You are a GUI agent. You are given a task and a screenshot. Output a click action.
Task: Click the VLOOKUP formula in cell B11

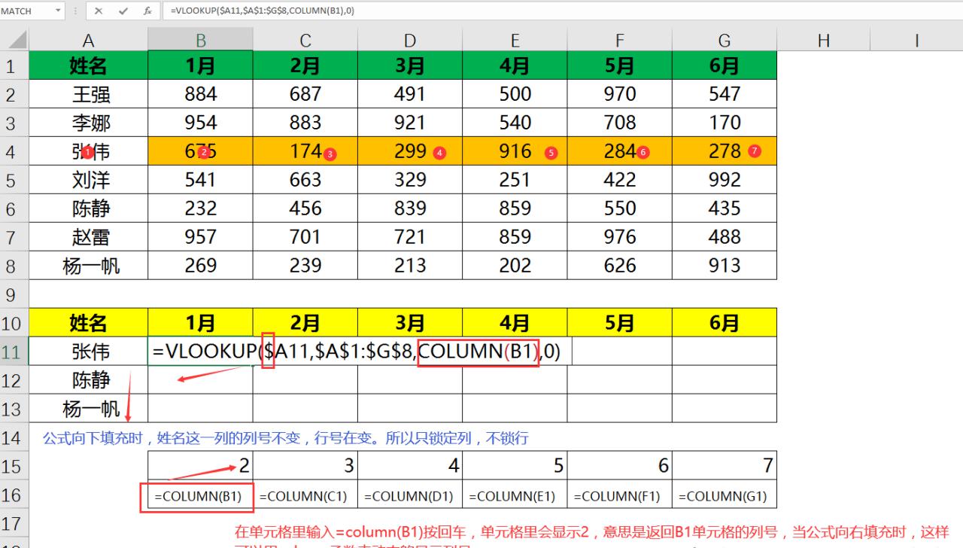[x=357, y=352]
